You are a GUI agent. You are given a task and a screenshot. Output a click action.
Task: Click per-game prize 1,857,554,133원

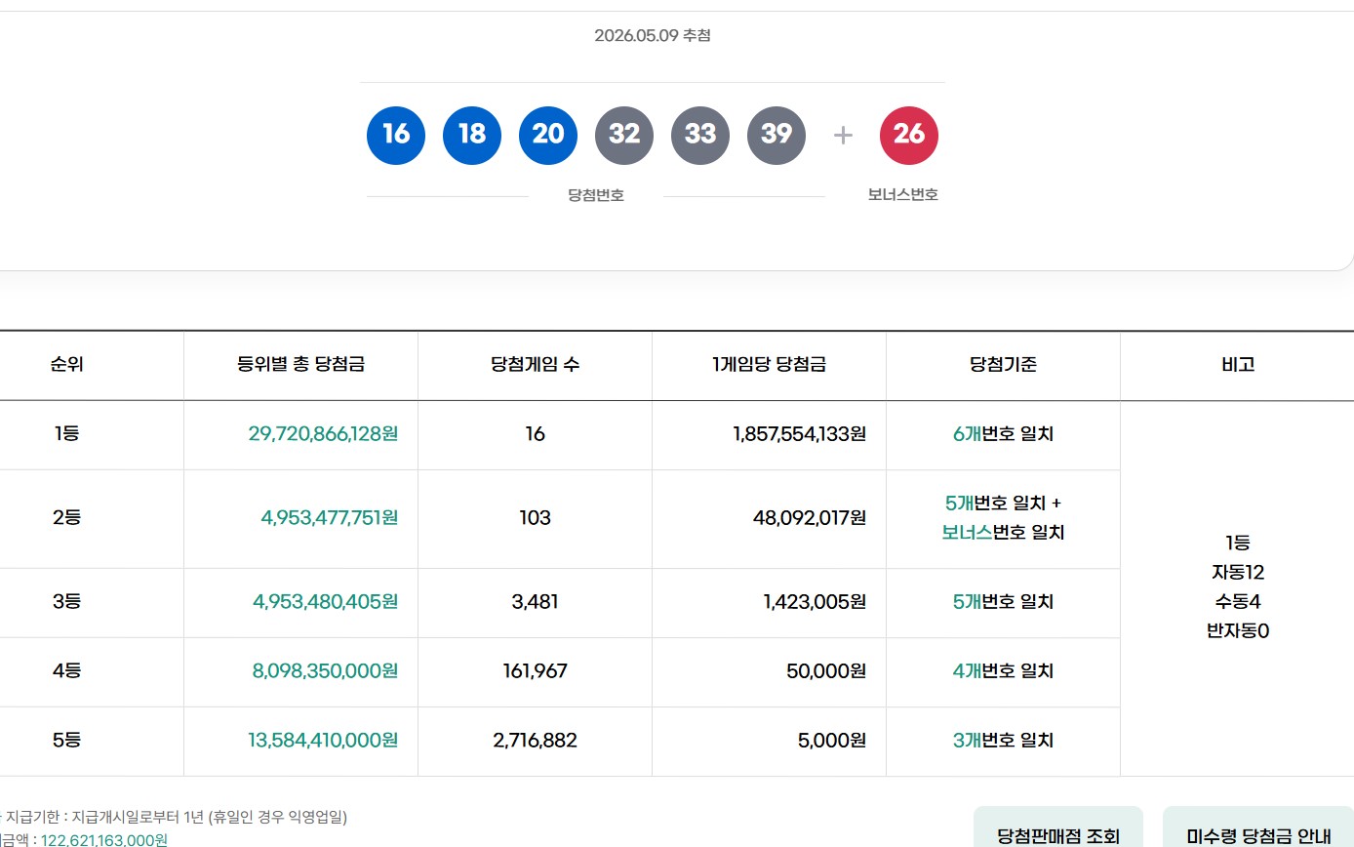pyautogui.click(x=800, y=434)
